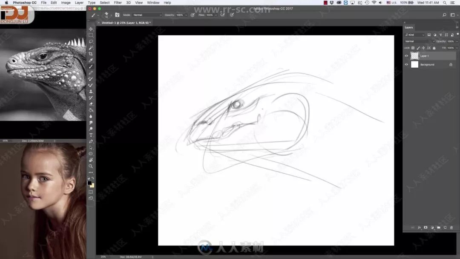The height and width of the screenshot is (259, 460).
Task: Toggle visibility of the Background layer
Action: point(406,64)
